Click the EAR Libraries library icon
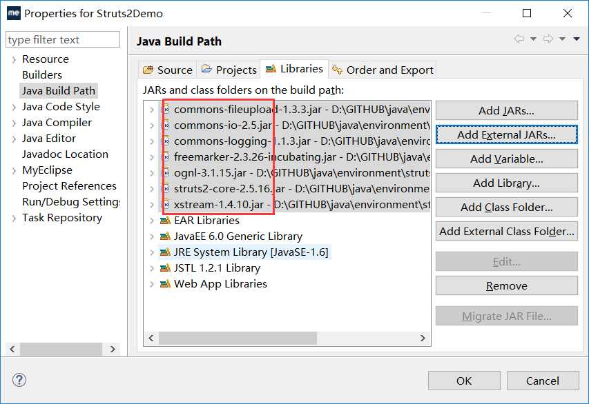 (165, 221)
